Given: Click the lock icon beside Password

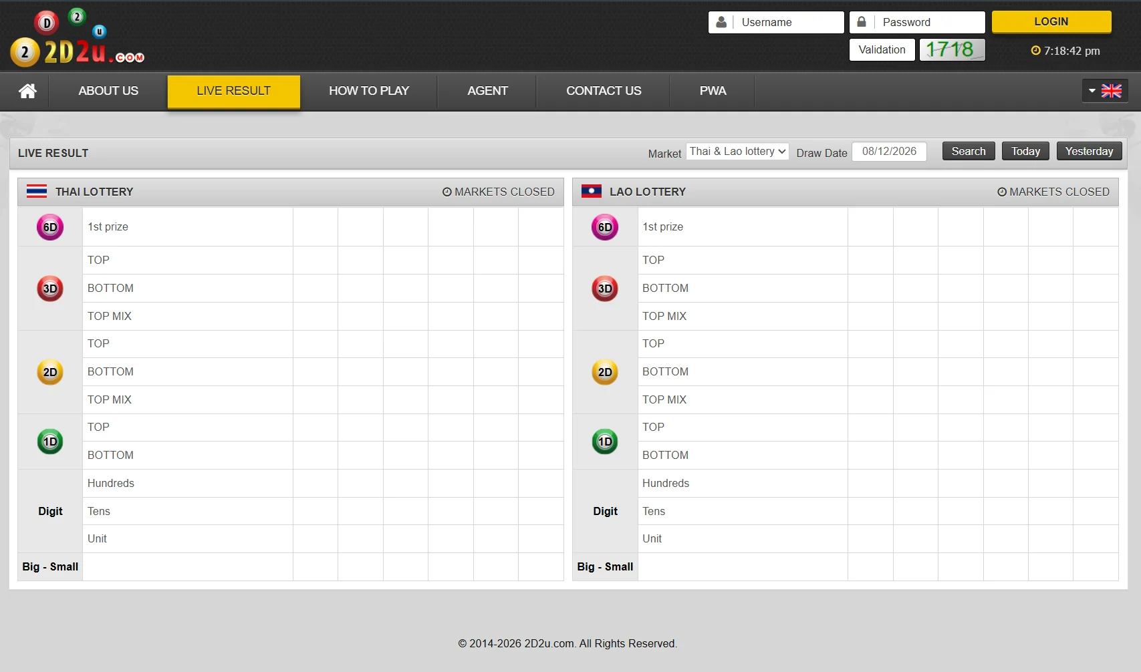Looking at the screenshot, I should coord(862,22).
